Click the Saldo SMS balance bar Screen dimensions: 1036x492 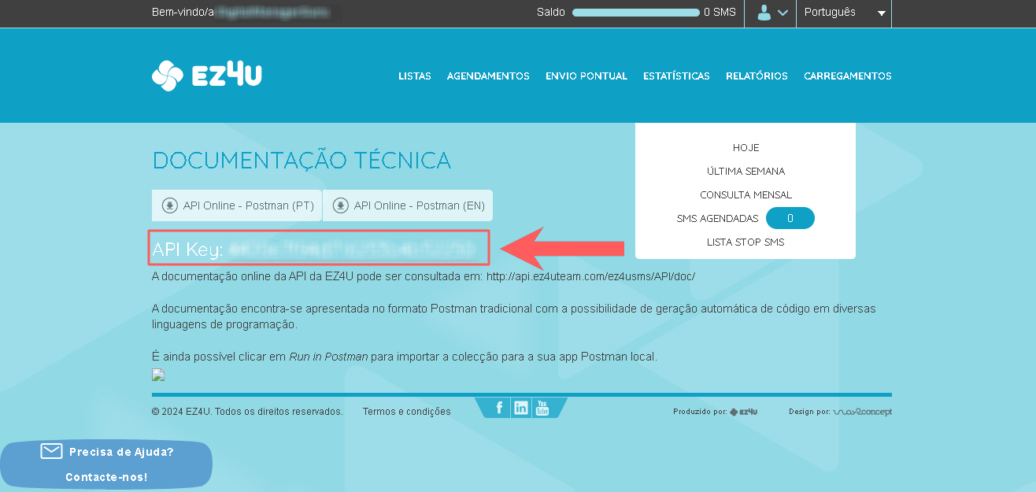635,13
